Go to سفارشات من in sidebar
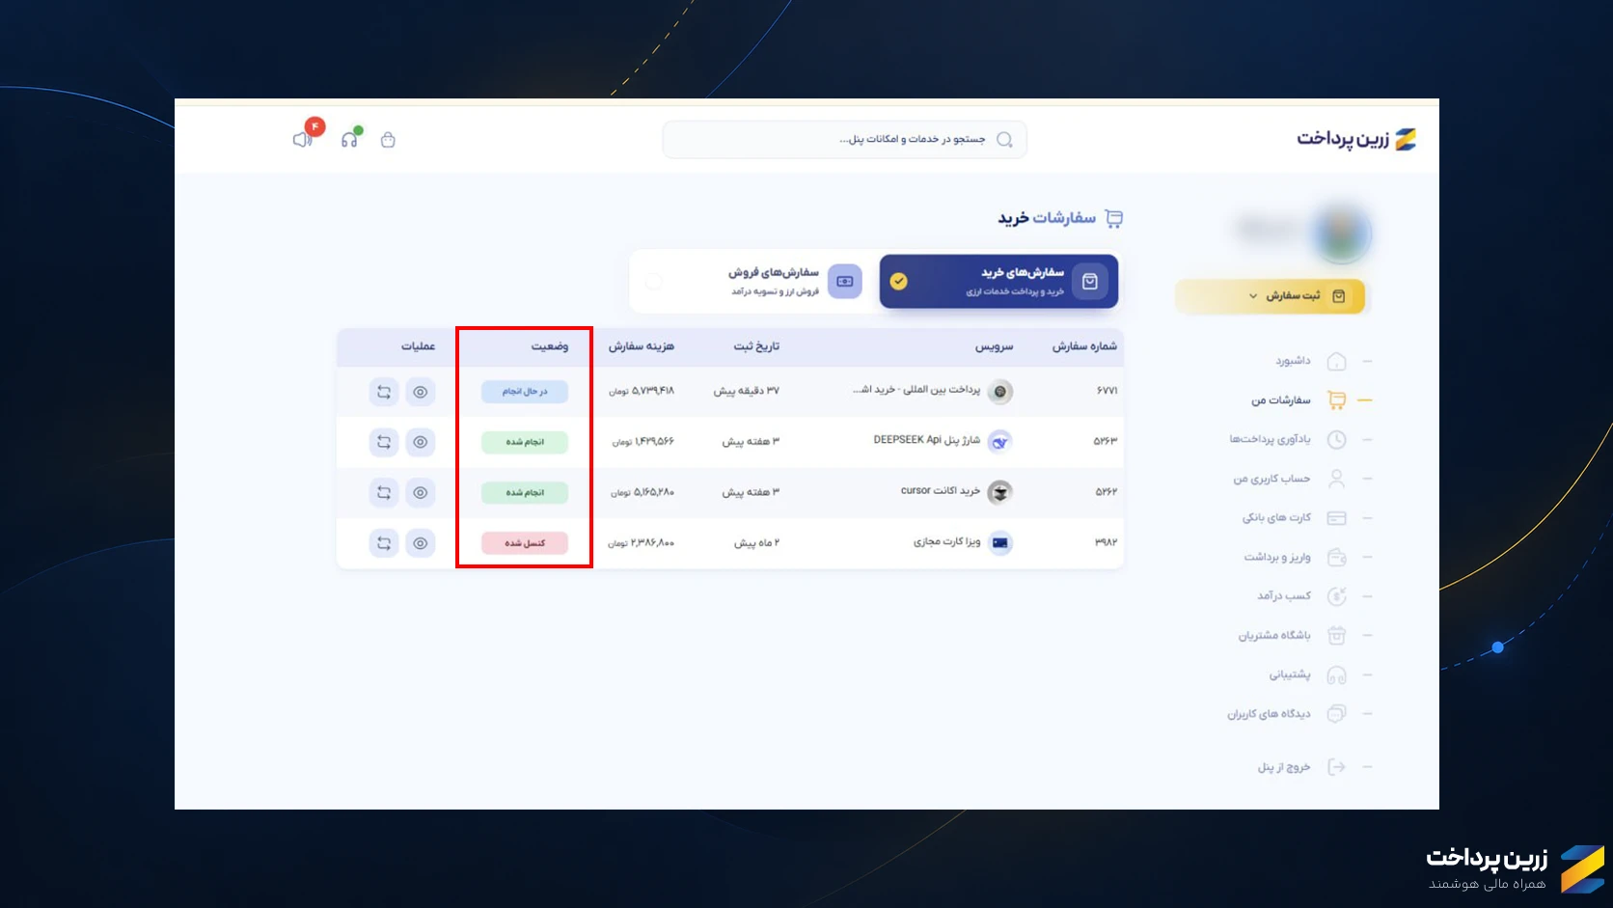This screenshot has height=908, width=1613. pos(1281,400)
